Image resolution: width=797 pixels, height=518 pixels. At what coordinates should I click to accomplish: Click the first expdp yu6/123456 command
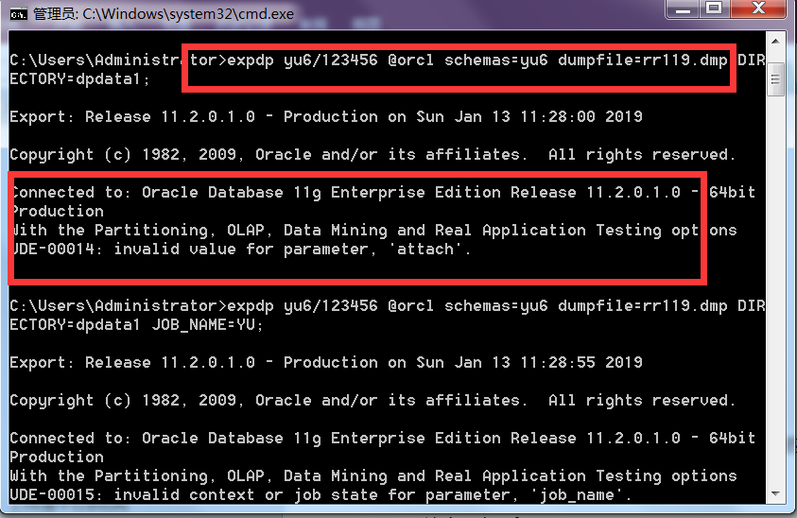pyautogui.click(x=477, y=60)
